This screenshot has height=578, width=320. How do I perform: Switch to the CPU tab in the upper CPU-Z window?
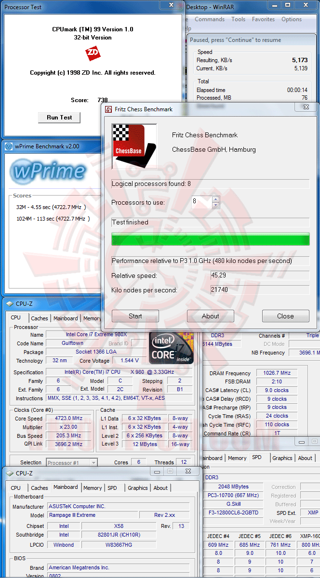(16, 318)
